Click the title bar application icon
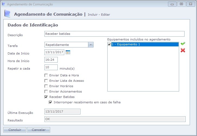 pos(4,4)
